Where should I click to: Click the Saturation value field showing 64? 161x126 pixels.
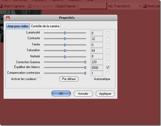(97, 51)
